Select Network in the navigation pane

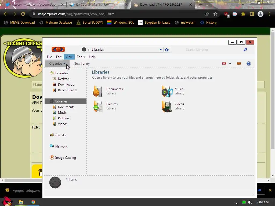coord(61,146)
